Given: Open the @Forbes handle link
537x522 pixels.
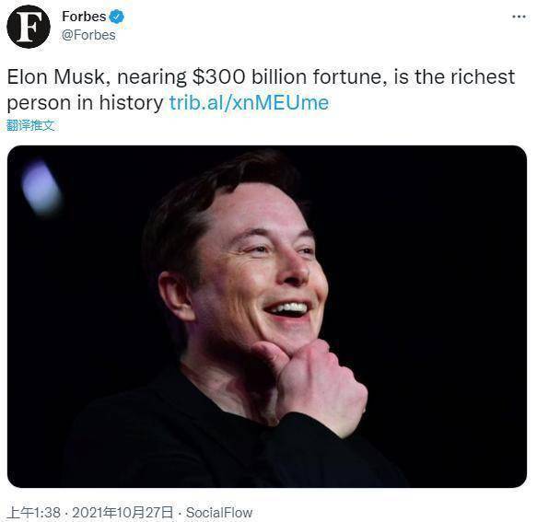Looking at the screenshot, I should [88, 35].
